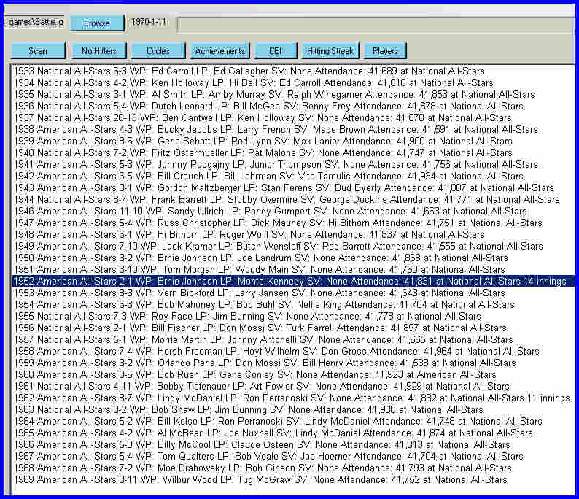Click the Browse button
The width and height of the screenshot is (579, 499).
pyautogui.click(x=96, y=23)
